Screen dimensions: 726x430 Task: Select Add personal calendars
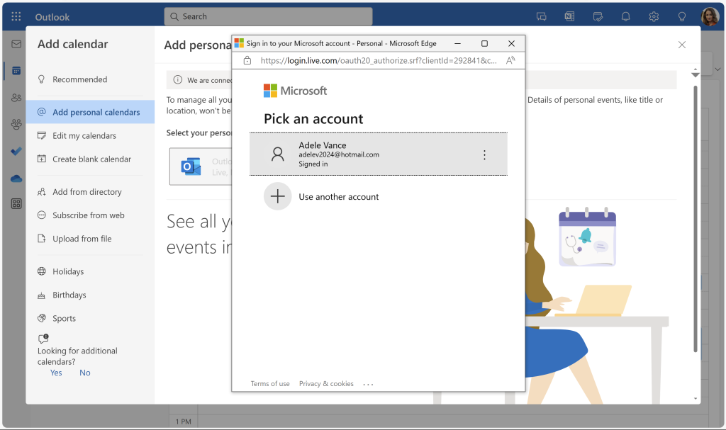(90, 112)
